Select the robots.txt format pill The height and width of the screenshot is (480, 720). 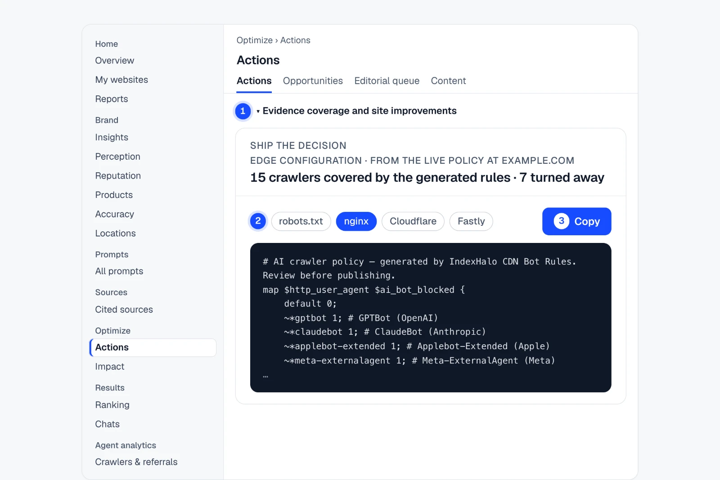coord(301,221)
